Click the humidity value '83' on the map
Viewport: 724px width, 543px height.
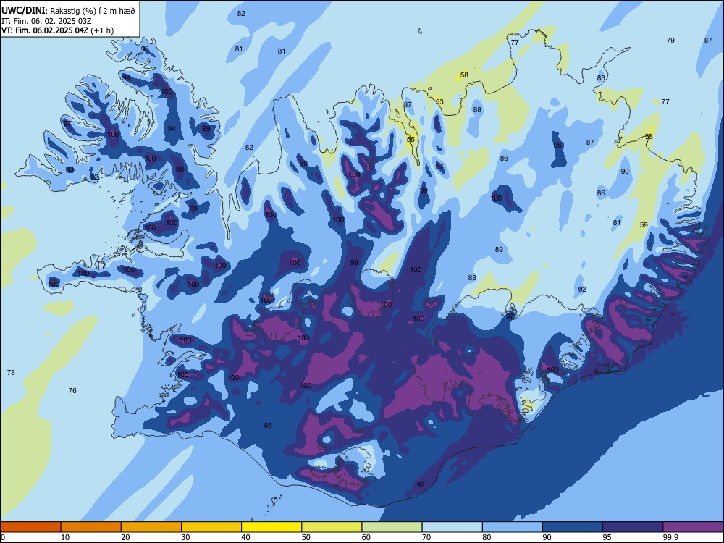(x=601, y=78)
